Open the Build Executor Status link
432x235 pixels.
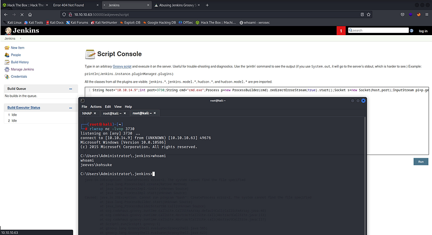tap(24, 108)
